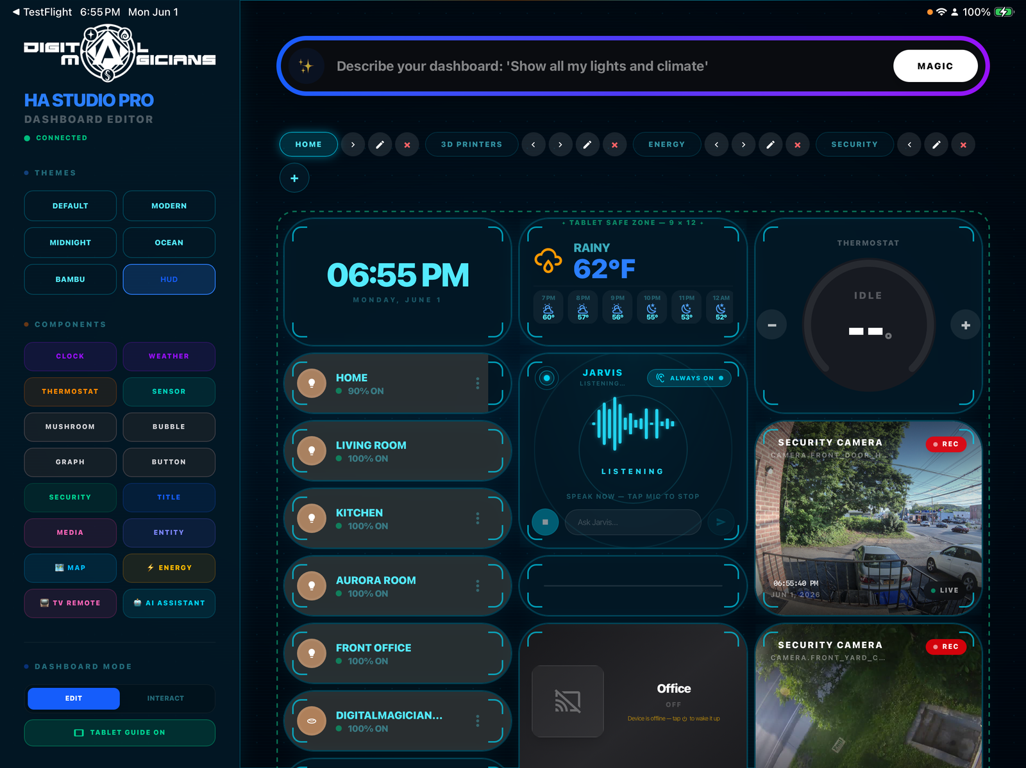Click the Office cast-off thumbnail
The width and height of the screenshot is (1026, 768).
pos(568,701)
